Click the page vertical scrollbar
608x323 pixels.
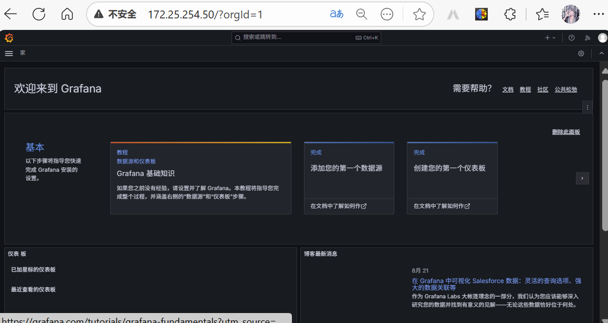click(604, 155)
